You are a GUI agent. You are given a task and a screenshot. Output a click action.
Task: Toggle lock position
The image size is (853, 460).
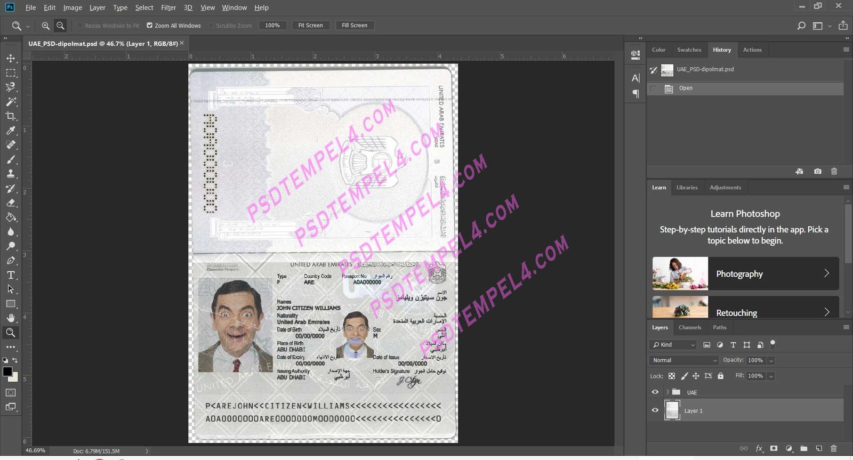click(x=696, y=376)
